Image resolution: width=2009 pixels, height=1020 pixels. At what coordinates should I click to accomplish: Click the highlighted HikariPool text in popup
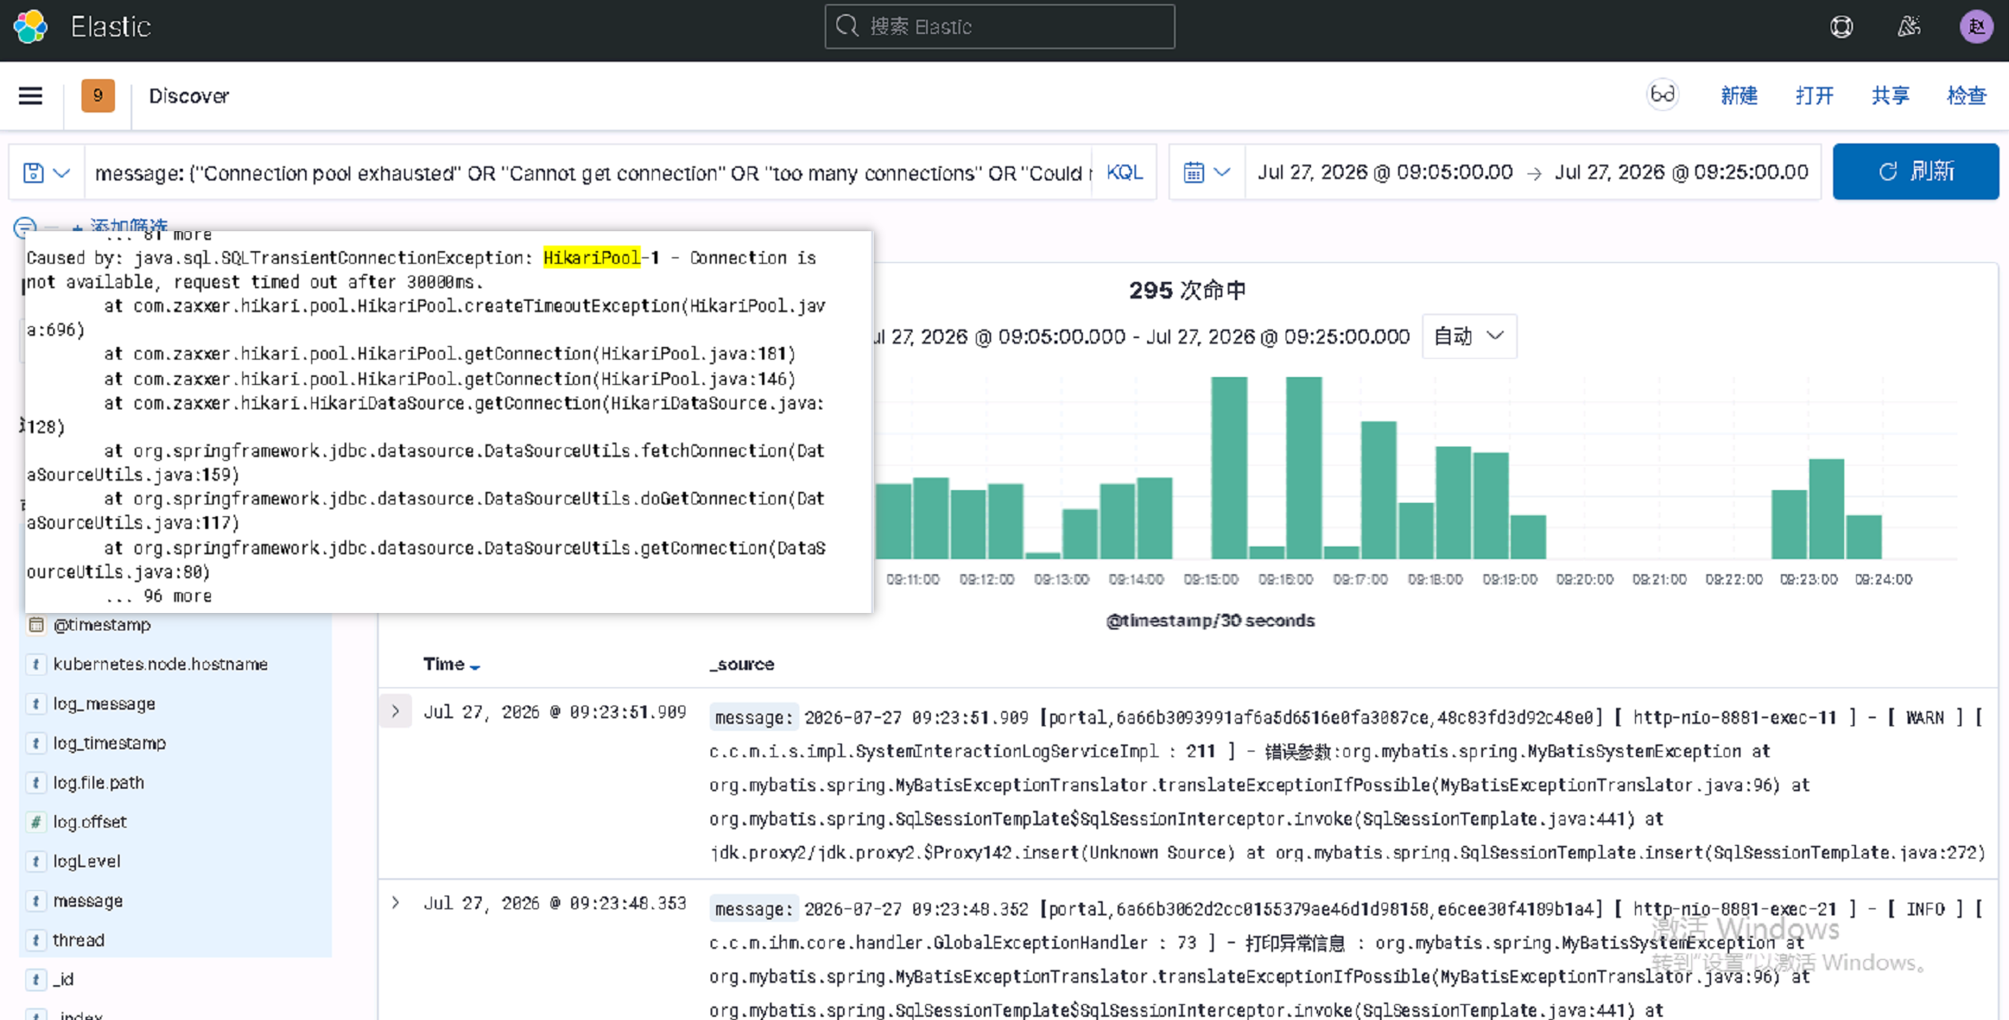tap(592, 258)
